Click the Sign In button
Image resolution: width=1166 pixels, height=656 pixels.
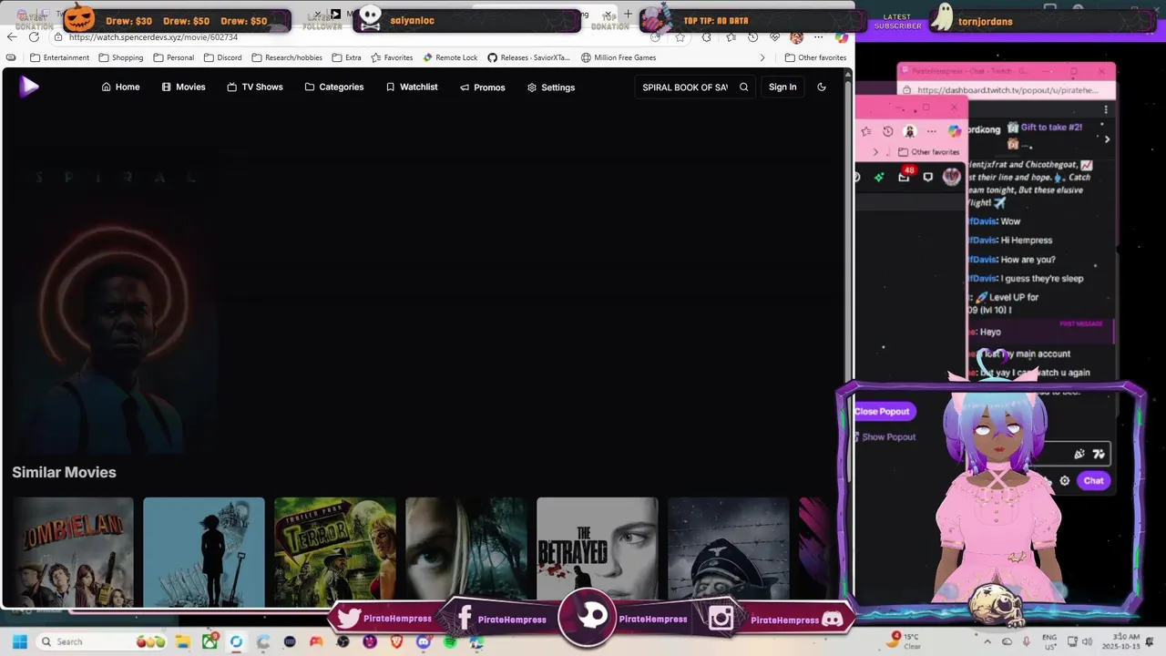pos(782,87)
